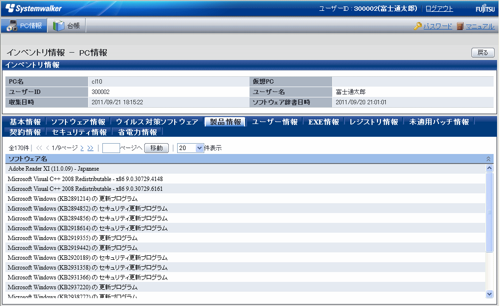The image size is (500, 306).
Task: Click the Systemwalker logo
Action: (x=33, y=8)
